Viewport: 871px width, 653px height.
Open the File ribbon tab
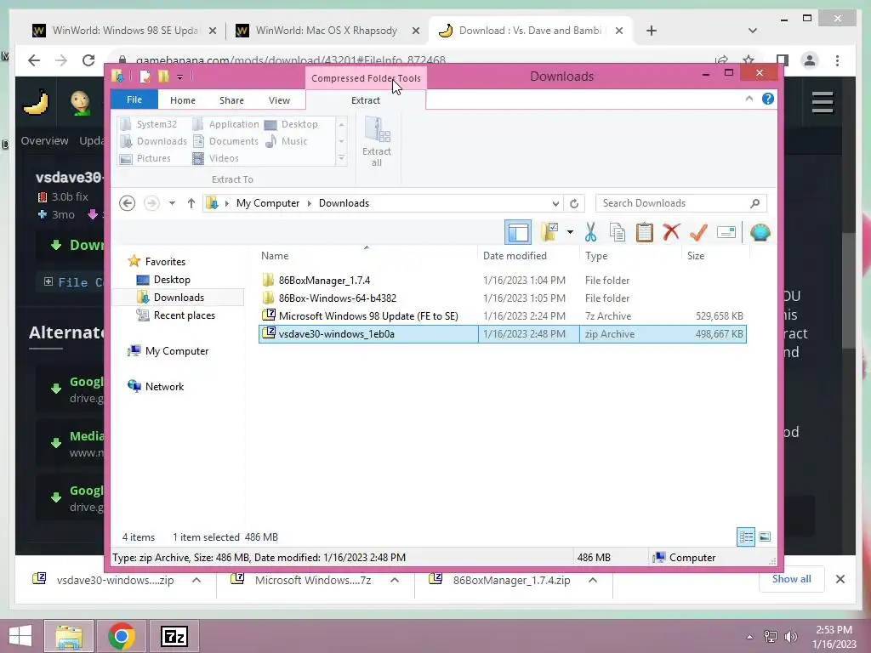pos(134,100)
